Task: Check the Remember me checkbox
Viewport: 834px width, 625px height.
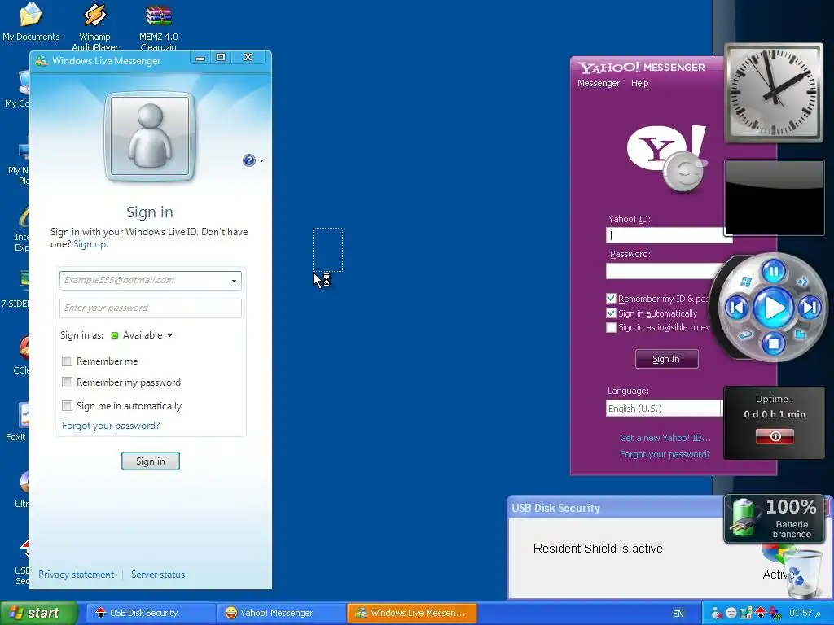Action: (x=67, y=361)
